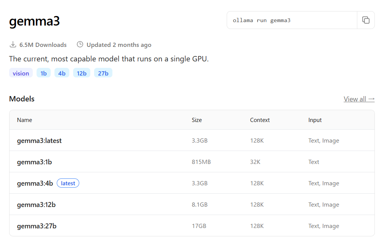The width and height of the screenshot is (392, 244).
Task: Click the Context column header
Action: 260,120
